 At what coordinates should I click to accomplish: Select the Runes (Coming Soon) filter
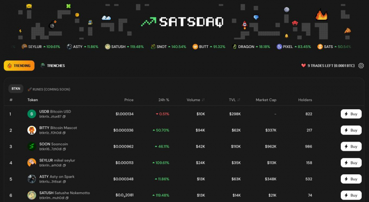48,89
